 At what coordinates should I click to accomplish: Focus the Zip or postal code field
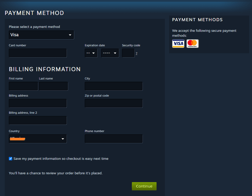(114, 103)
